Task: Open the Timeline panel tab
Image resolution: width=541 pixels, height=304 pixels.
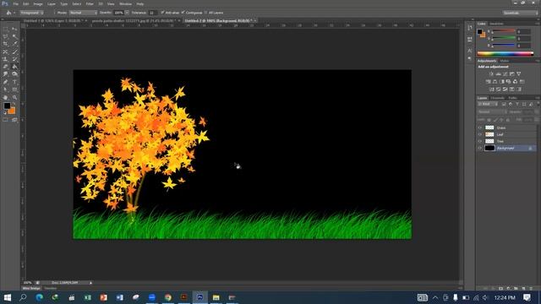Action: (x=51, y=288)
